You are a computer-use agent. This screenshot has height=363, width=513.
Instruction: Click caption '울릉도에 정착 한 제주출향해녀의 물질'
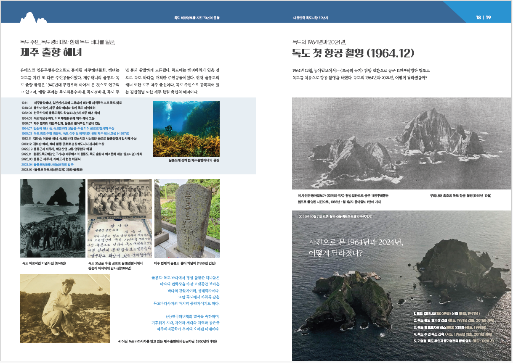pyautogui.click(x=194, y=160)
